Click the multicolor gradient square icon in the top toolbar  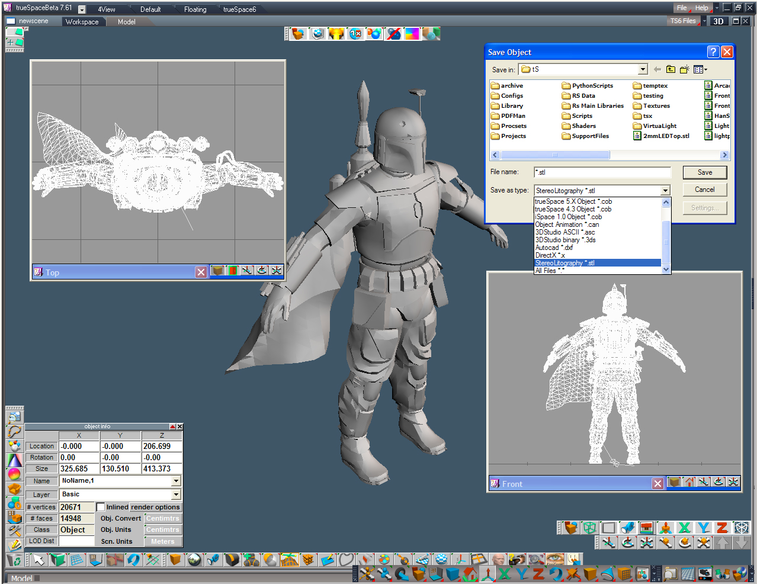[x=412, y=34]
